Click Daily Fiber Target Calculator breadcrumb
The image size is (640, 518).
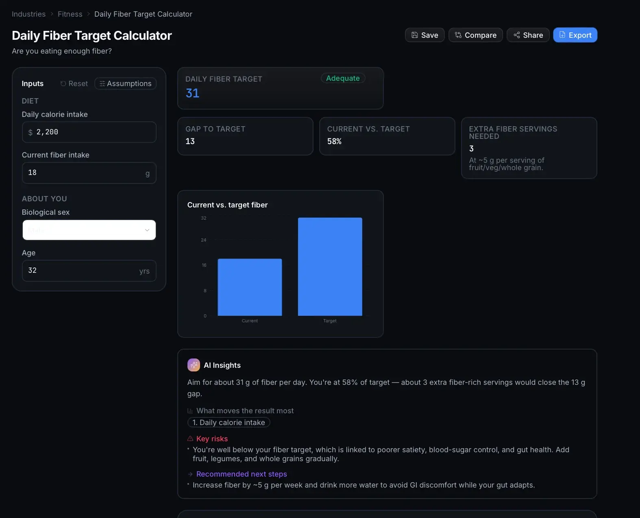click(x=143, y=14)
